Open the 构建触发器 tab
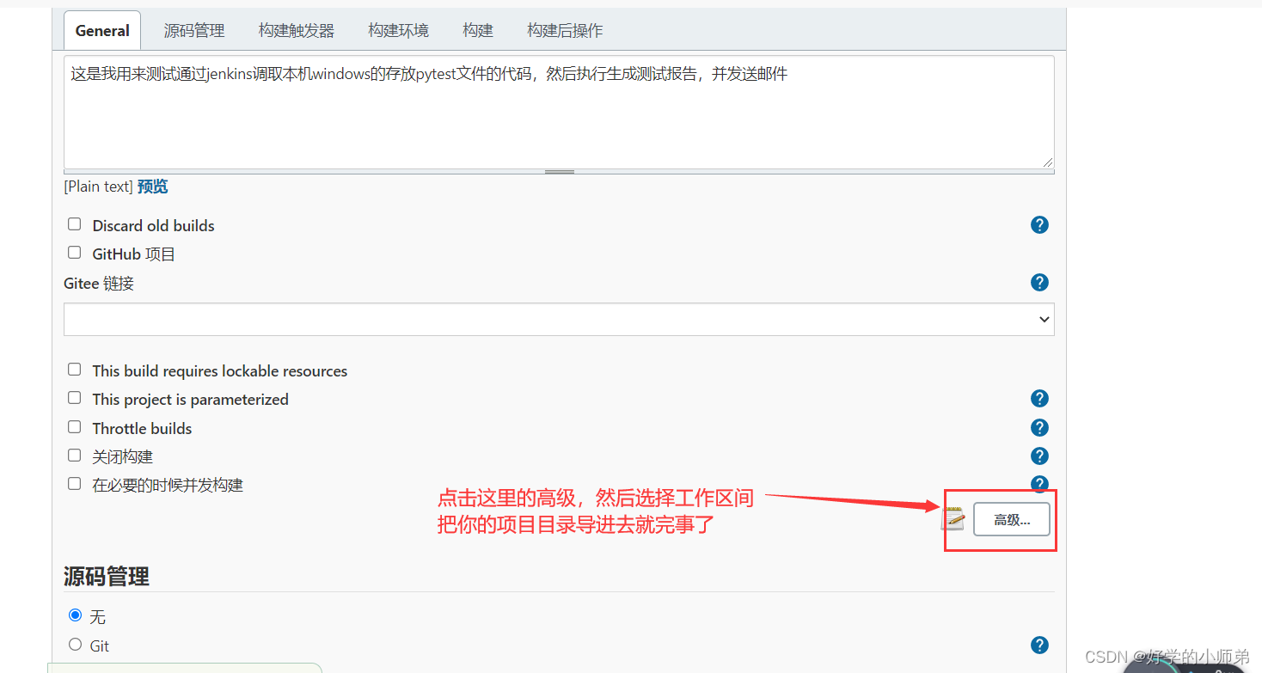Screen dimensions: 1262x673 click(x=297, y=31)
